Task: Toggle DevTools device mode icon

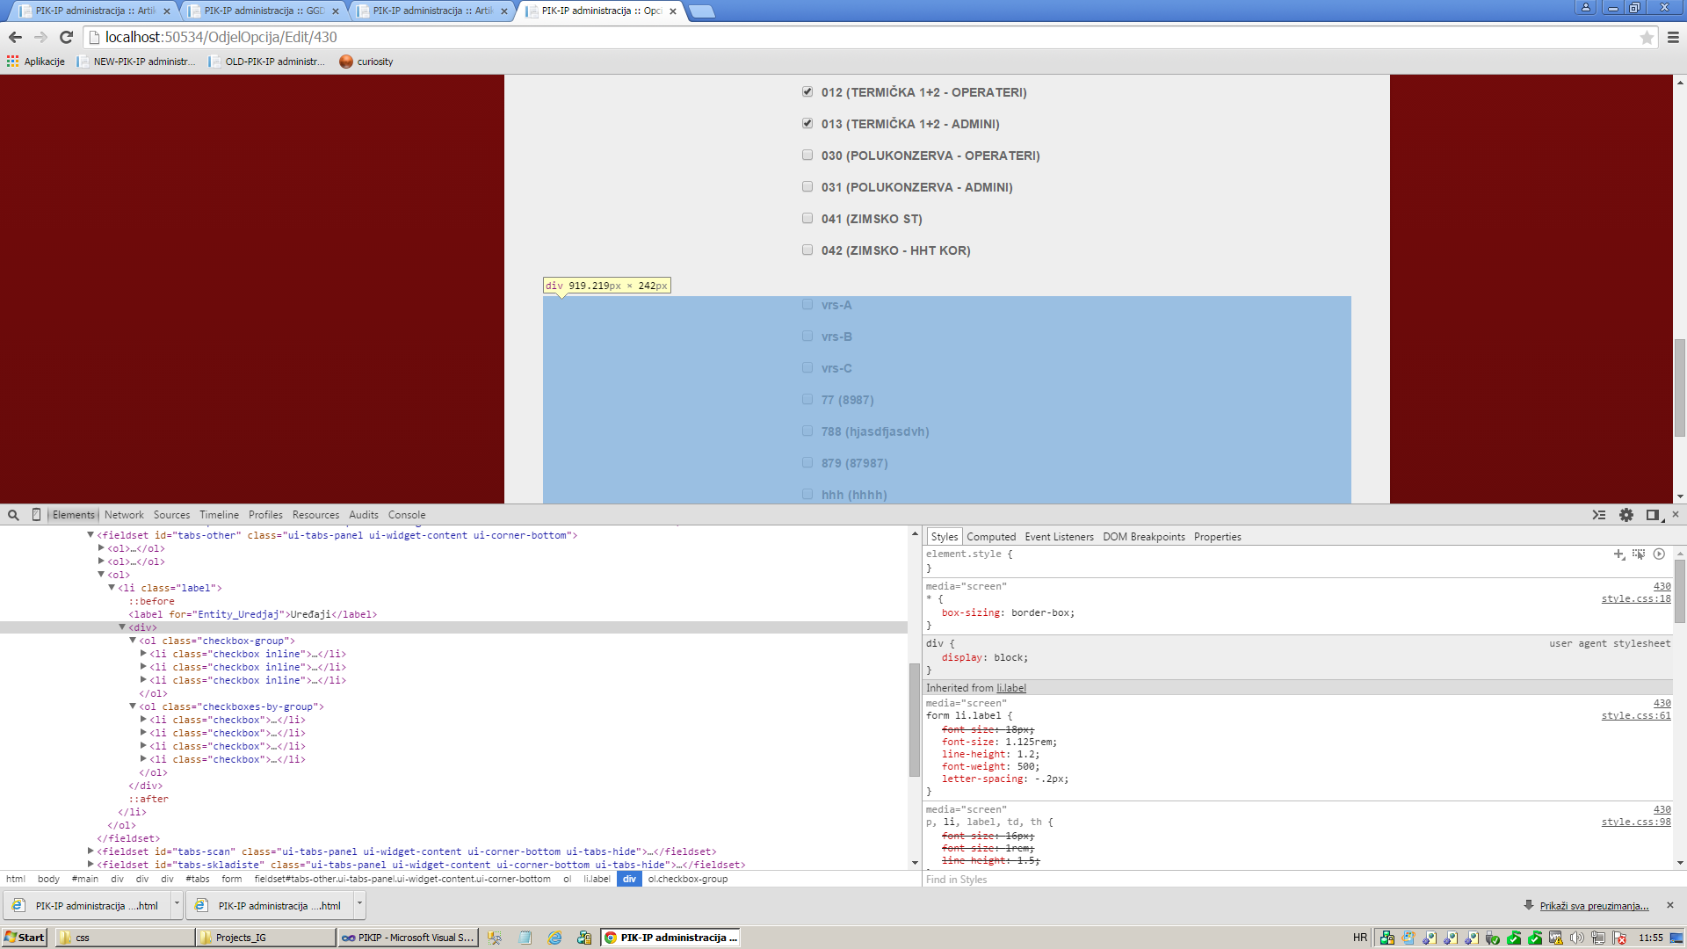Action: pos(36,515)
